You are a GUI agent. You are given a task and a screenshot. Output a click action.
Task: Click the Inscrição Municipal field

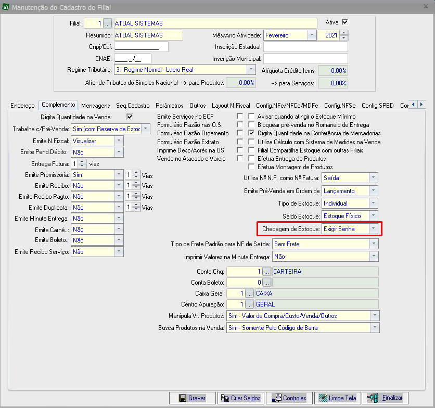pos(305,59)
